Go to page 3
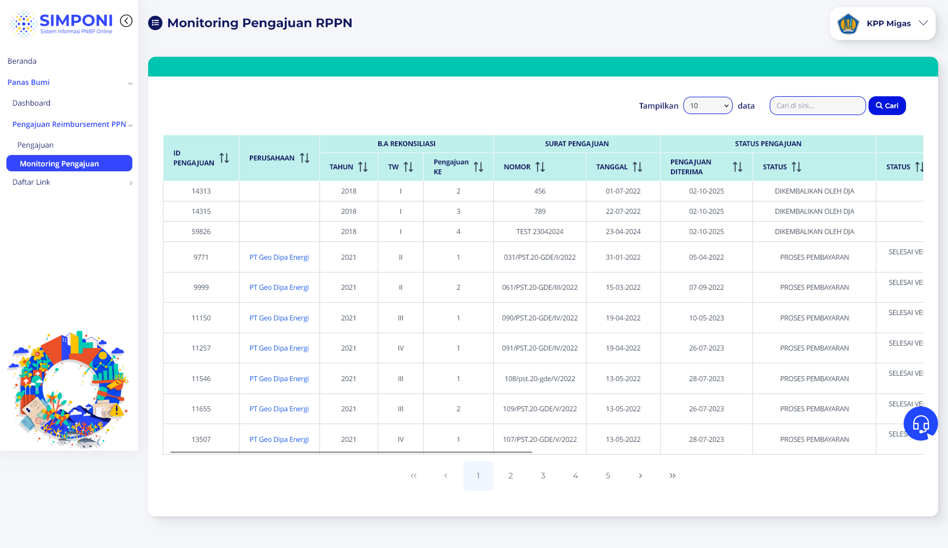The height and width of the screenshot is (548, 948). [543, 475]
